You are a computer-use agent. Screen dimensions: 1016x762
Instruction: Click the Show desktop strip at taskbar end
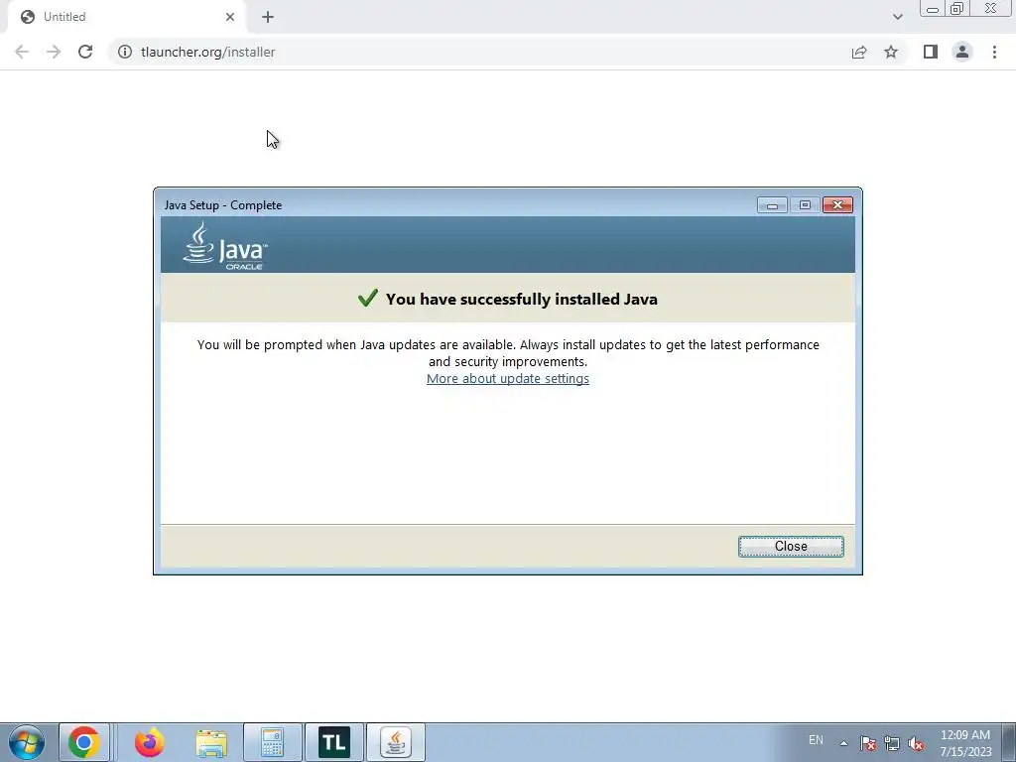click(1009, 742)
